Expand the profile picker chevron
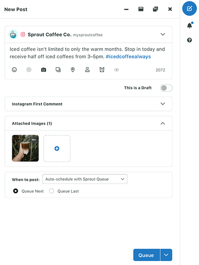This screenshot has height=265, width=199. (163, 34)
